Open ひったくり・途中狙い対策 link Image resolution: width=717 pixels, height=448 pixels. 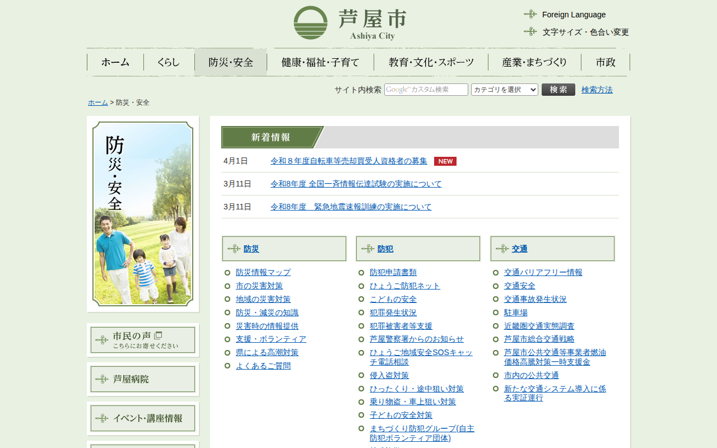pyautogui.click(x=417, y=389)
